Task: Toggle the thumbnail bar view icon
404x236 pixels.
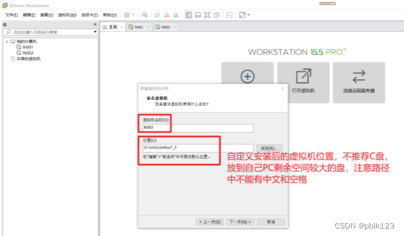Action: click(198, 15)
